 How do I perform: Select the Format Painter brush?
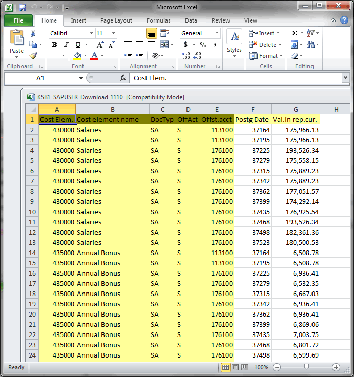33,56
